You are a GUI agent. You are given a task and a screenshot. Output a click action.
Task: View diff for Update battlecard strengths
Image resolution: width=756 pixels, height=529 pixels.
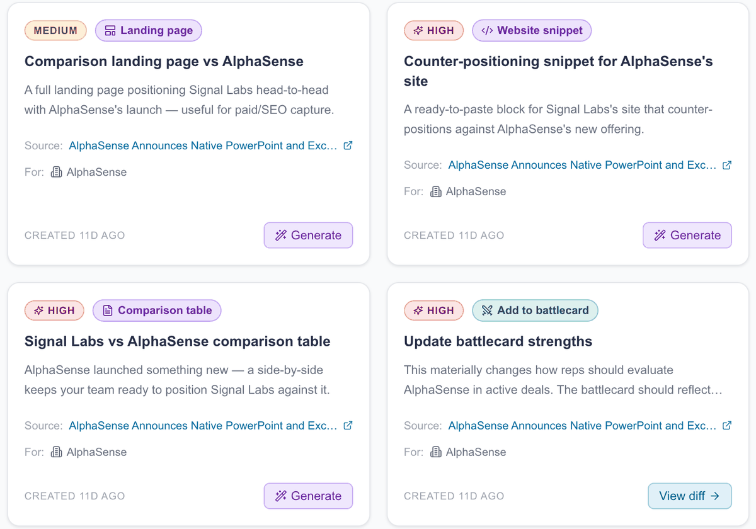pos(690,496)
